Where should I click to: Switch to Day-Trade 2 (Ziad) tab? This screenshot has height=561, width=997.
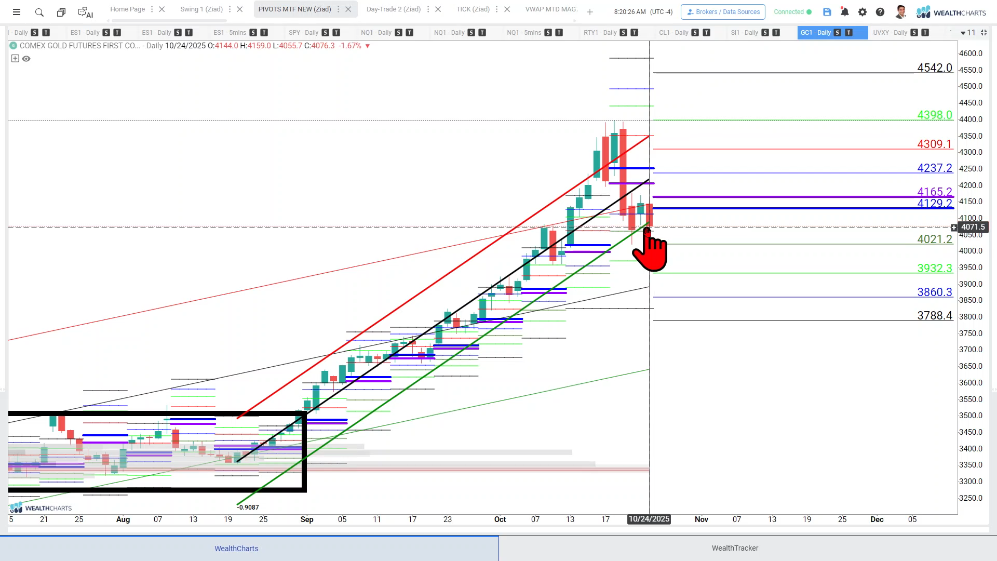393,9
